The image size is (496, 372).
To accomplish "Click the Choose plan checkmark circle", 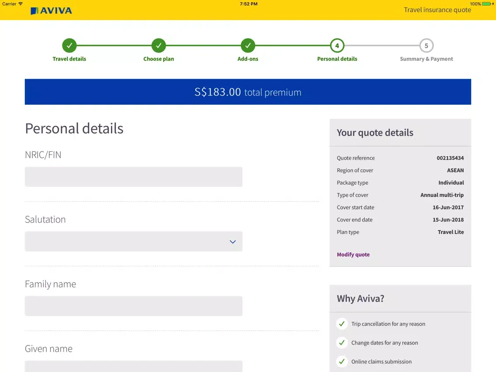I will pyautogui.click(x=158, y=45).
